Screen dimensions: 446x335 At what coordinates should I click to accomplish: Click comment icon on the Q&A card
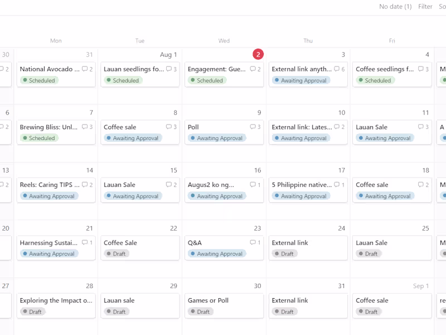coord(253,243)
